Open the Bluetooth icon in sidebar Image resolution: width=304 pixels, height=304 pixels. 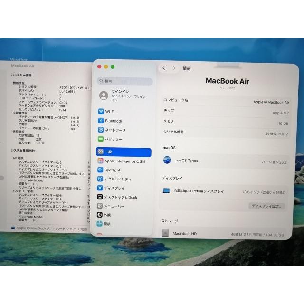(101, 121)
